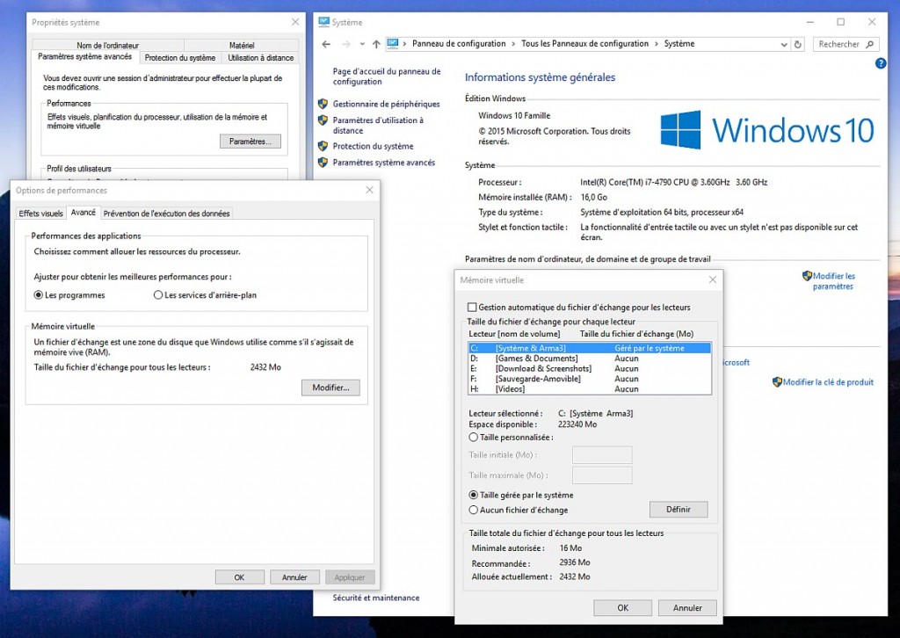
Task: Select drive H: Videos row
Action: click(x=590, y=389)
